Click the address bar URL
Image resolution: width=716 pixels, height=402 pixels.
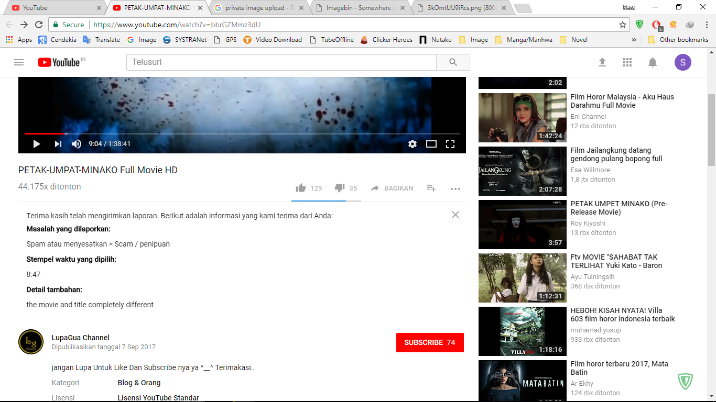176,25
